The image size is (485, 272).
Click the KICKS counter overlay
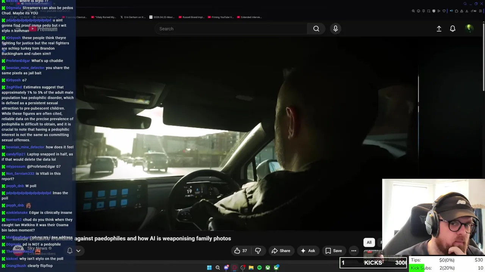point(373,263)
